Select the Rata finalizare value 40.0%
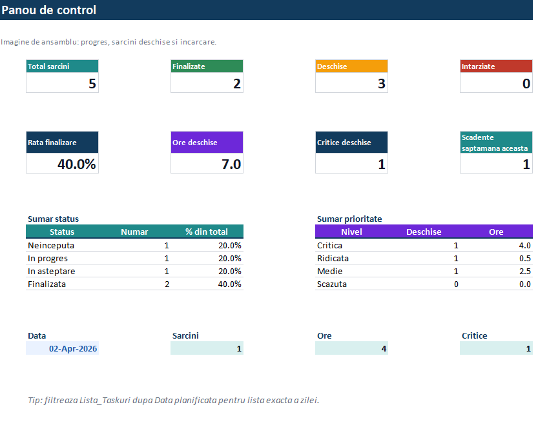The image size is (538, 427). [x=62, y=163]
